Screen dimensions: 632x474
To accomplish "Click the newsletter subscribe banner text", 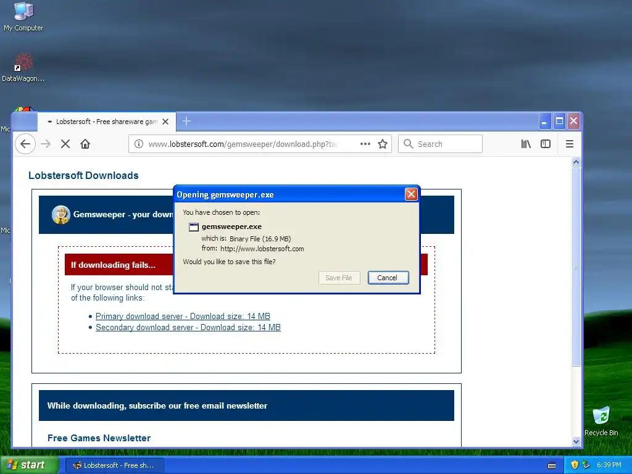I will point(157,406).
